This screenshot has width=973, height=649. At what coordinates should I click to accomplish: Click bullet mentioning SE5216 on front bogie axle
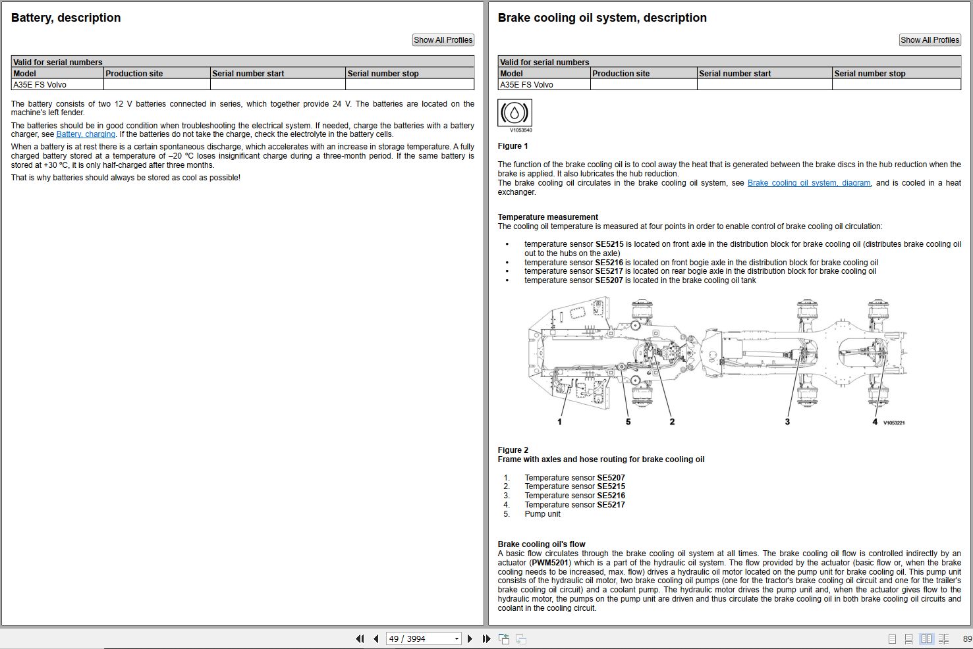tap(702, 263)
